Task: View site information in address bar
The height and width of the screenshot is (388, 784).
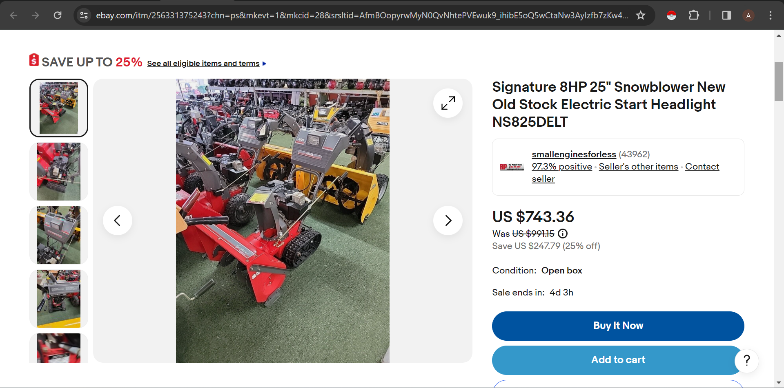Action: point(84,15)
